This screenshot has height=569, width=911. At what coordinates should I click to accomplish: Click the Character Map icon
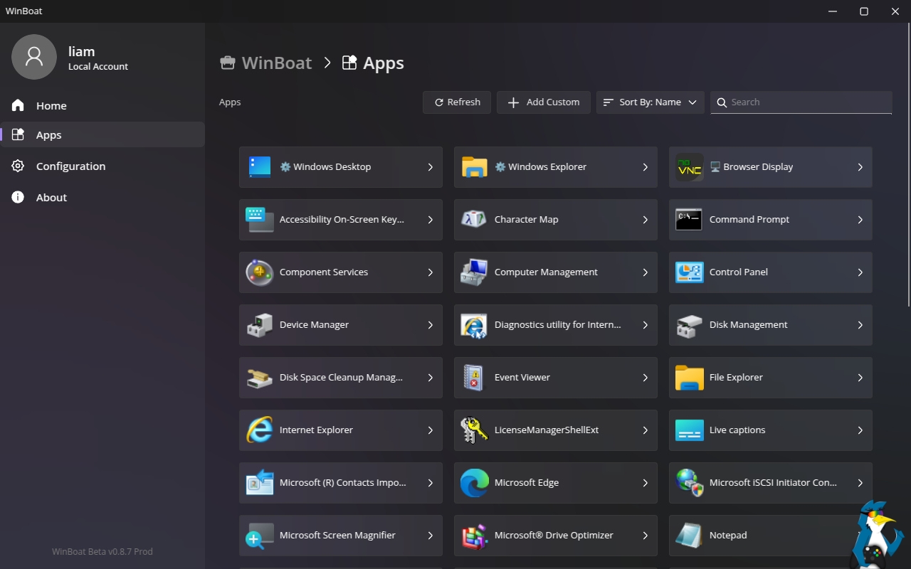(474, 220)
